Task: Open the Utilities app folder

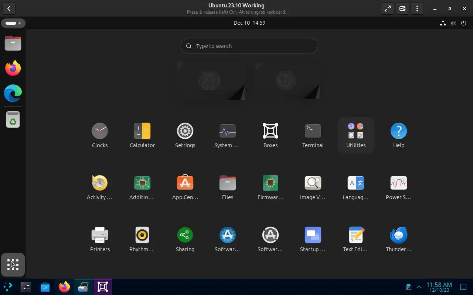Action: pyautogui.click(x=356, y=135)
